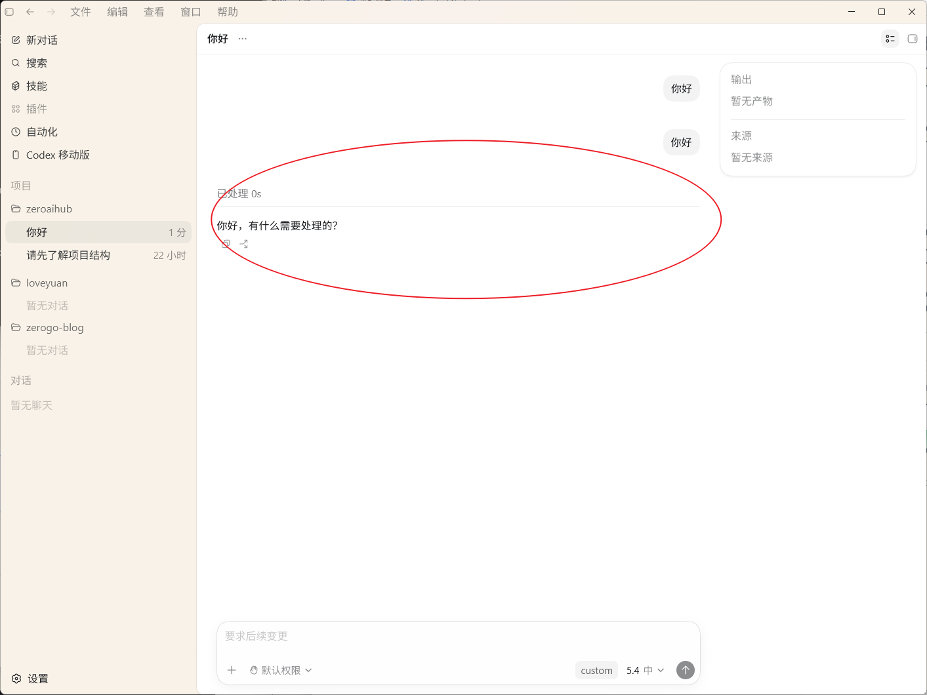Open the 编辑 menu
Image resolution: width=927 pixels, height=695 pixels.
117,12
